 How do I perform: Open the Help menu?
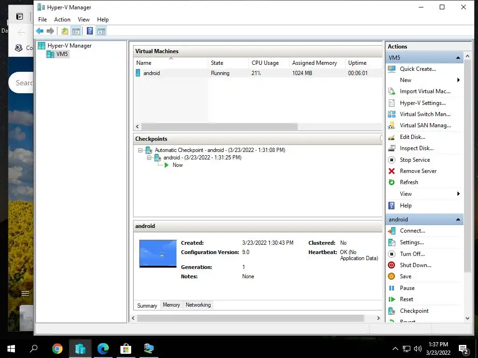point(103,20)
